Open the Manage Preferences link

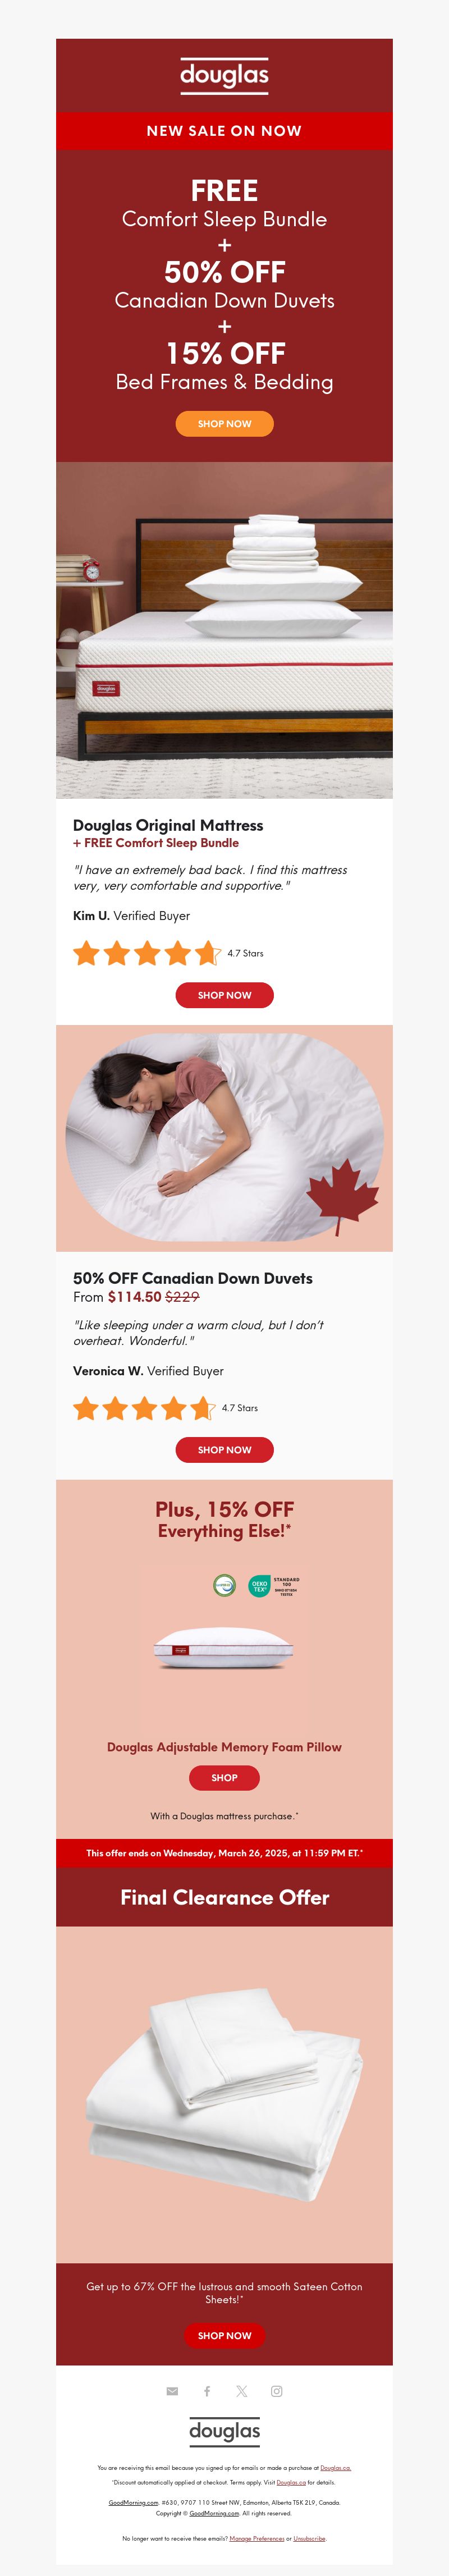(256, 2538)
